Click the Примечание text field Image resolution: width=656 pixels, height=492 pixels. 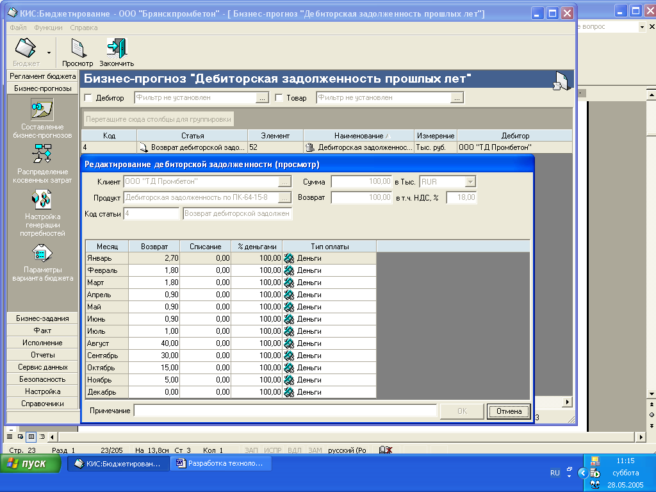pos(285,411)
